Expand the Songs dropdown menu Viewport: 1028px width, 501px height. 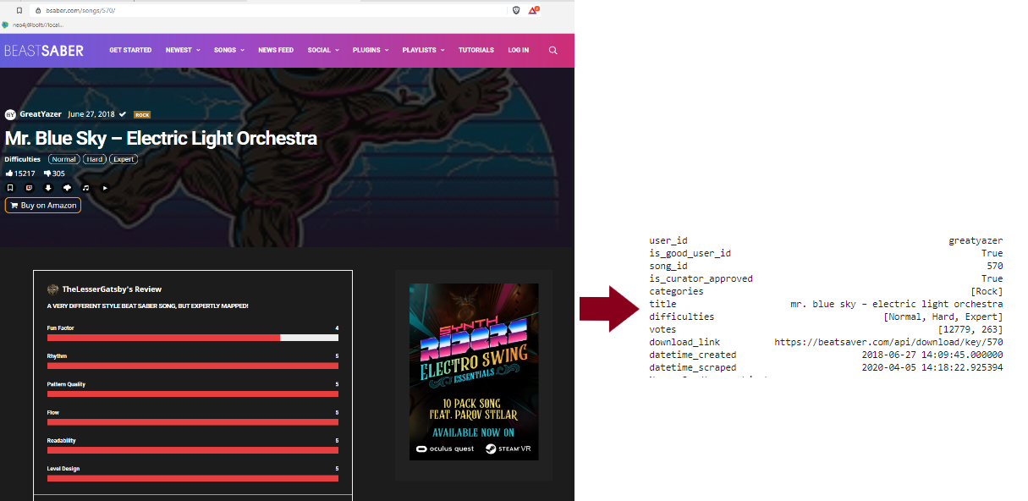click(228, 51)
